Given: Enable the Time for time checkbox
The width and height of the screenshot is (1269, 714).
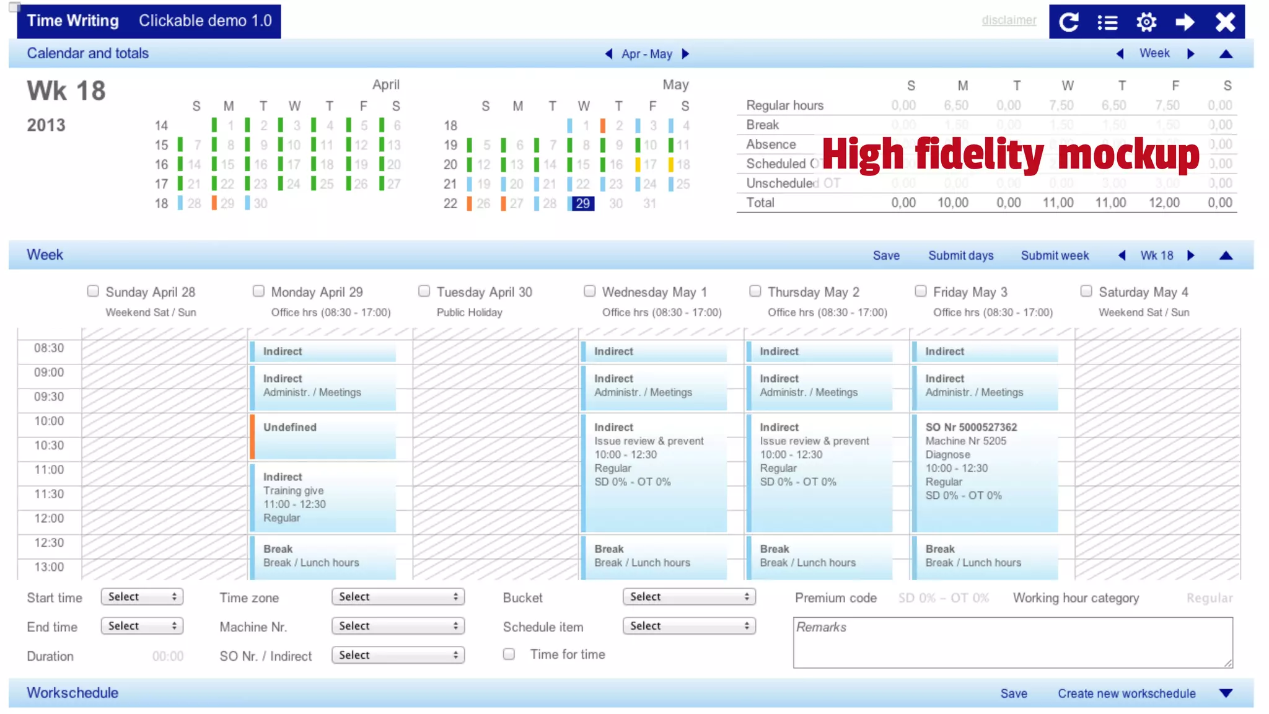Looking at the screenshot, I should pyautogui.click(x=509, y=654).
